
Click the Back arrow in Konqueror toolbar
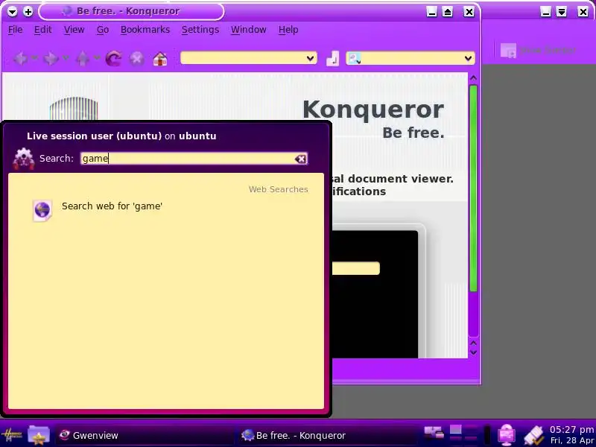21,59
